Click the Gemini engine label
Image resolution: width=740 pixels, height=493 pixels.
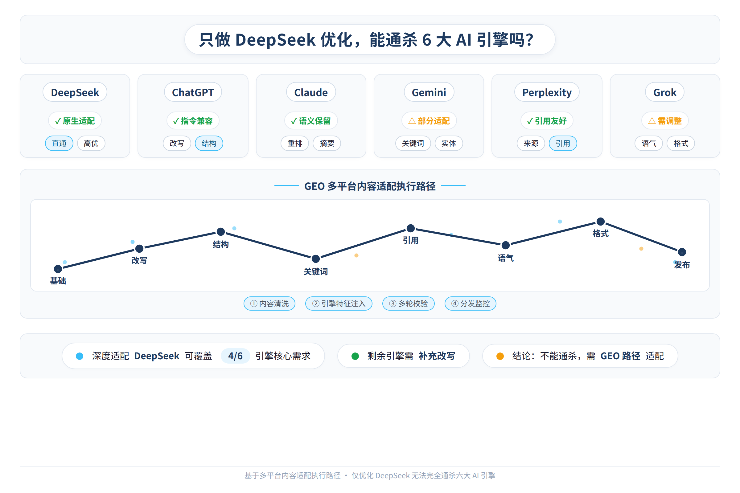[x=429, y=92]
